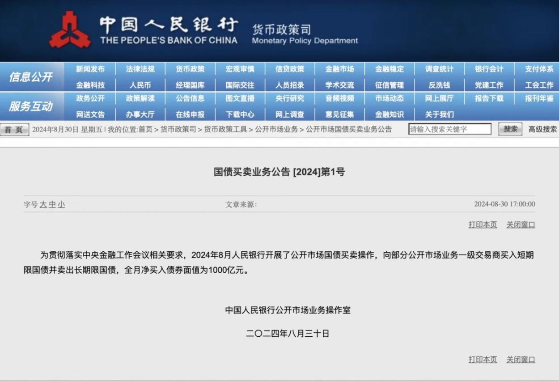Click the People's Bank of China logo

69,29
